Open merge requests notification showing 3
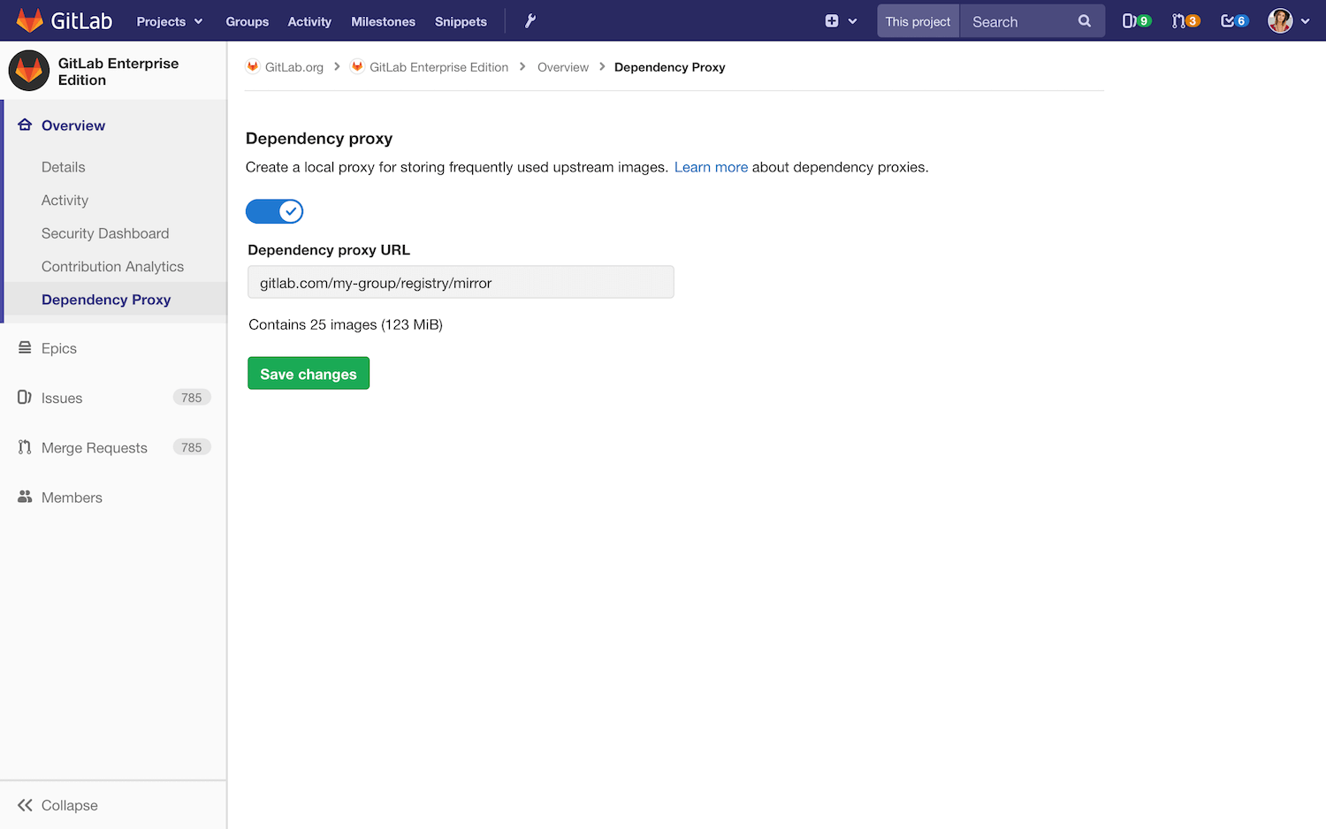 1185,20
